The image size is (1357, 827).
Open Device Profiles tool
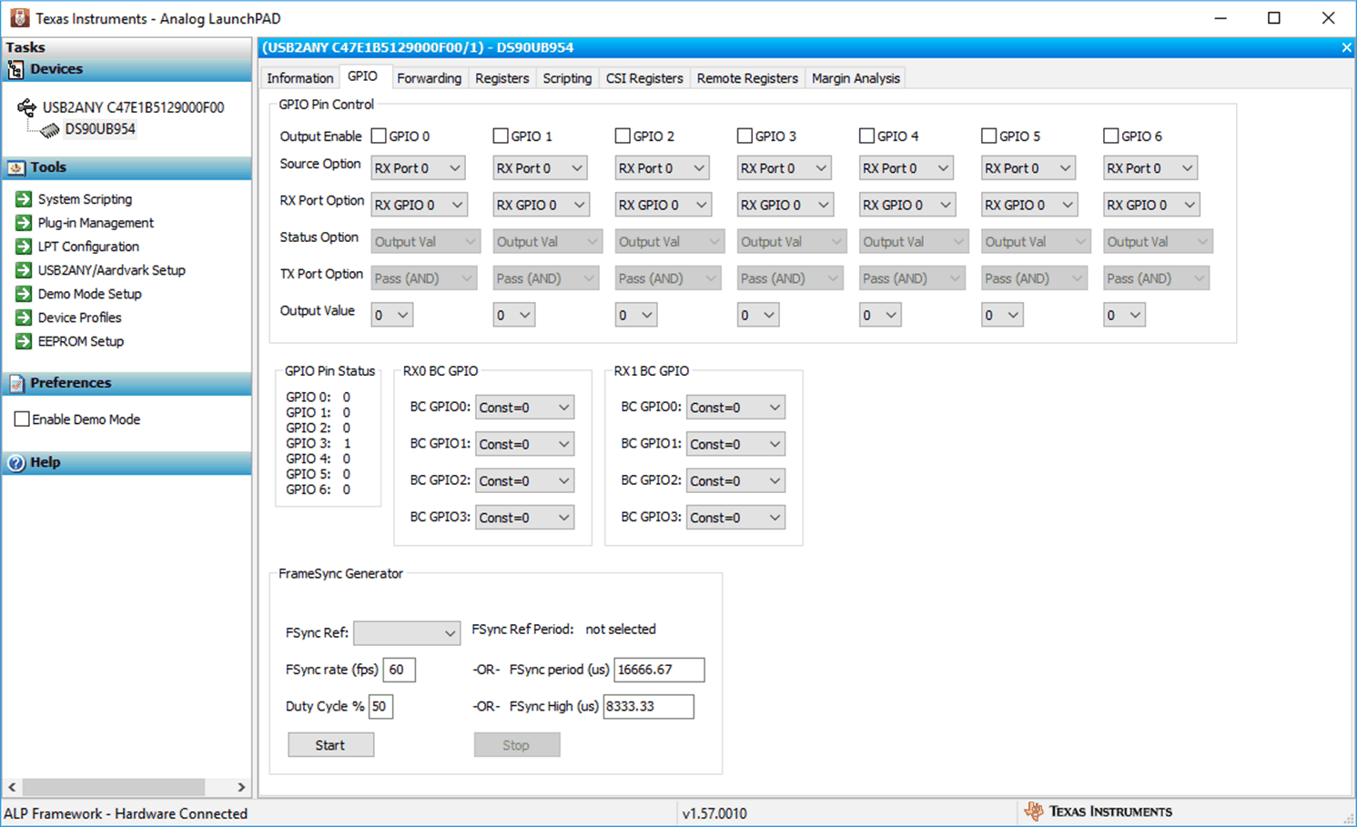pos(79,318)
